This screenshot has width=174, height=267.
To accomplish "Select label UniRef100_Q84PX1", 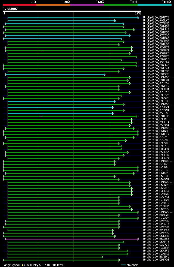I will pyautogui.click(x=156, y=50).
